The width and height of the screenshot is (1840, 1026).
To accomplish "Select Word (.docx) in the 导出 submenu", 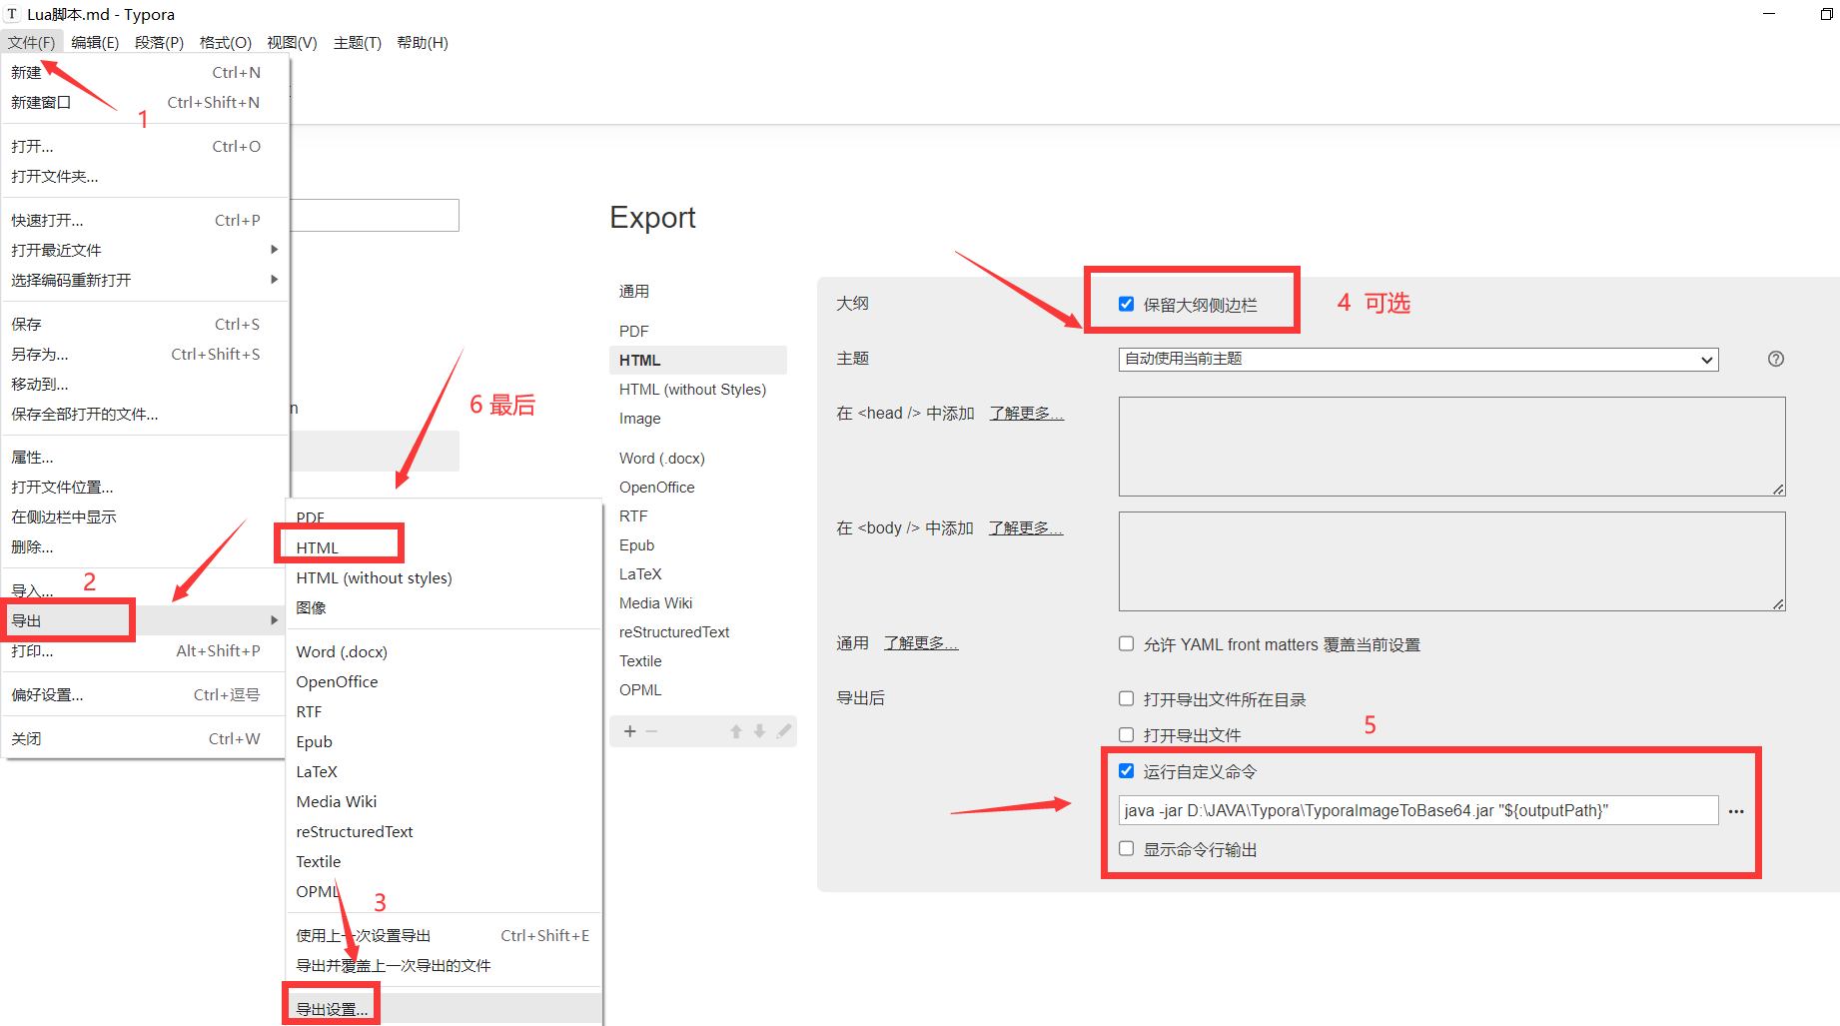I will (x=445, y=651).
